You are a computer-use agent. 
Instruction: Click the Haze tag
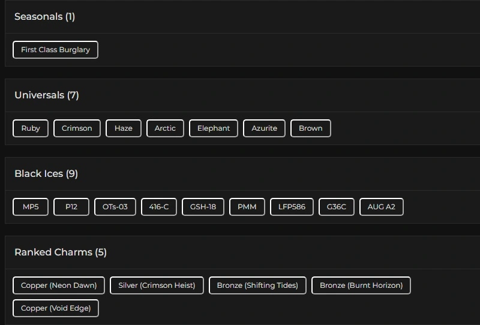coord(124,128)
